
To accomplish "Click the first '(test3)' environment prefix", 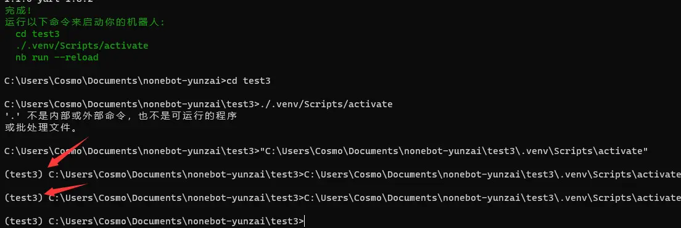I will (x=23, y=174).
